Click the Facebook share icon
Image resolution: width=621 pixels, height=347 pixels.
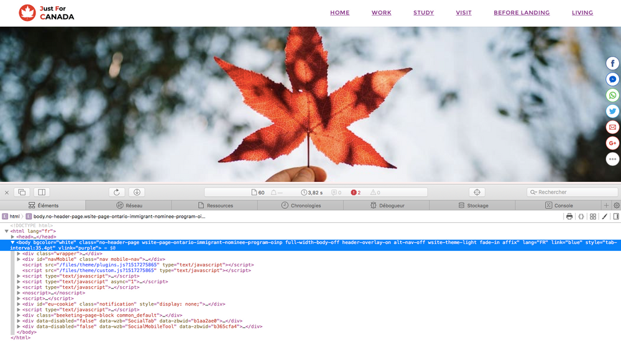click(613, 64)
